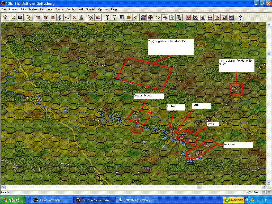Open the Special menu
The height and width of the screenshot is (204, 272).
[x=91, y=9]
